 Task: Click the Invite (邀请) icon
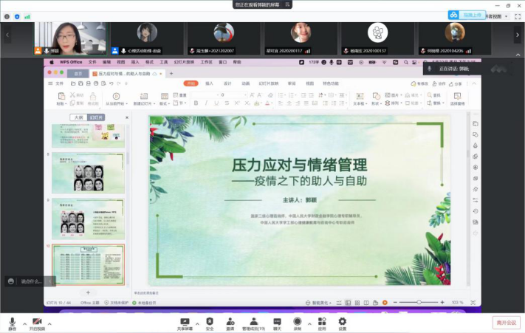point(230,322)
